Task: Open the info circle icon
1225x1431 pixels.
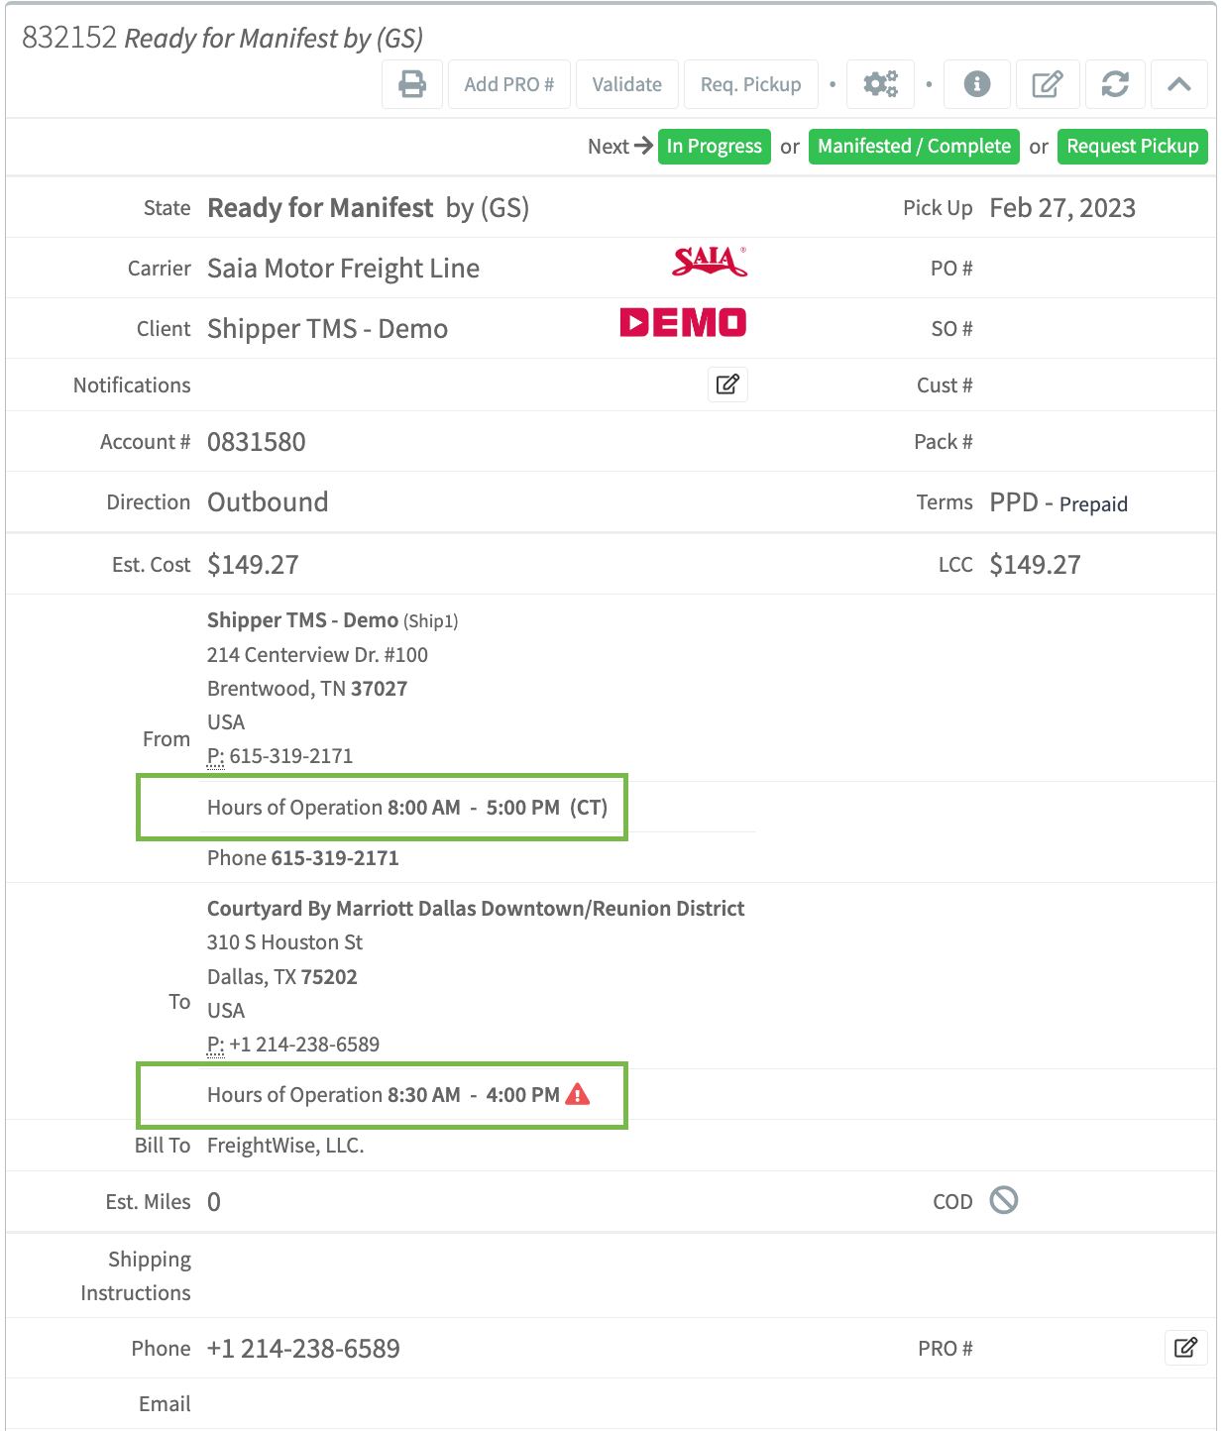Action: point(976,84)
